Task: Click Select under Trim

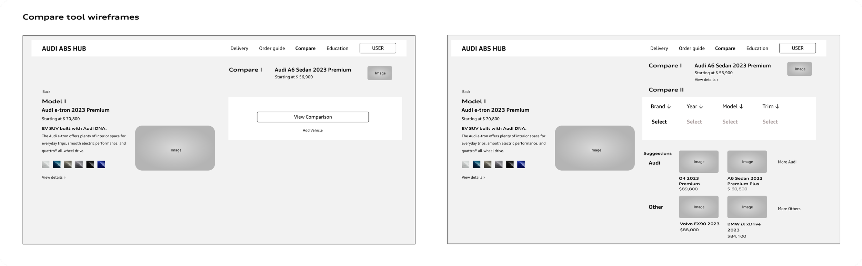Action: tap(770, 122)
